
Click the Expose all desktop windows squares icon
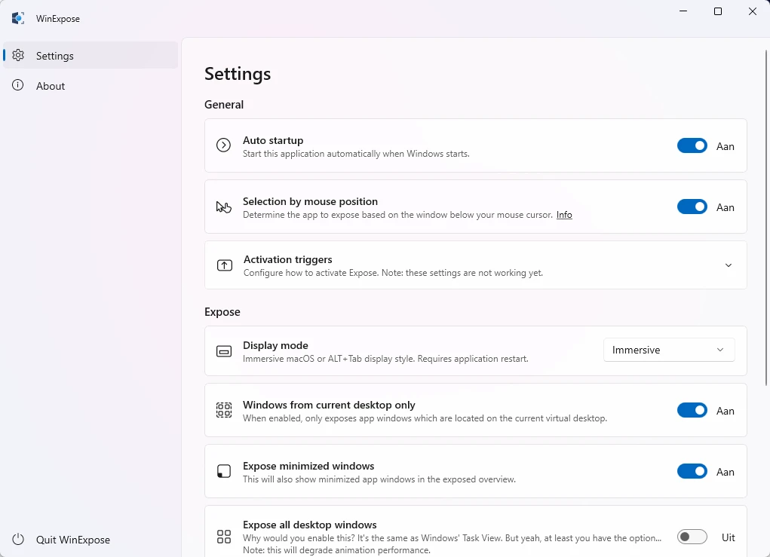(224, 537)
